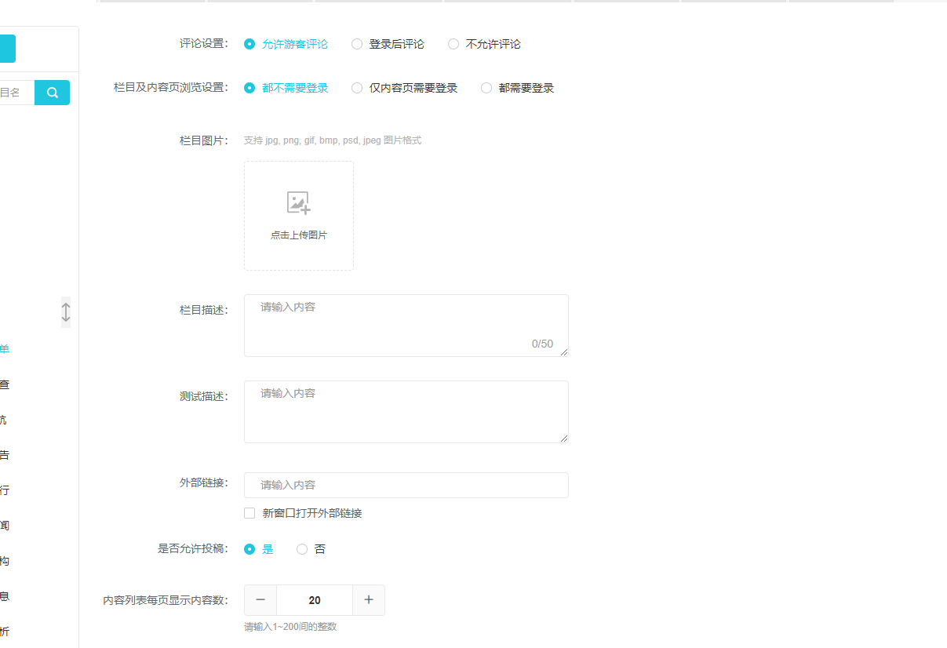Image resolution: width=947 pixels, height=648 pixels.
Task: Click the plus button to increase content count
Action: 369,600
